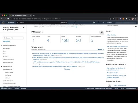Open the IAM documentation link
138x103 pixels.
click(x=112, y=73)
